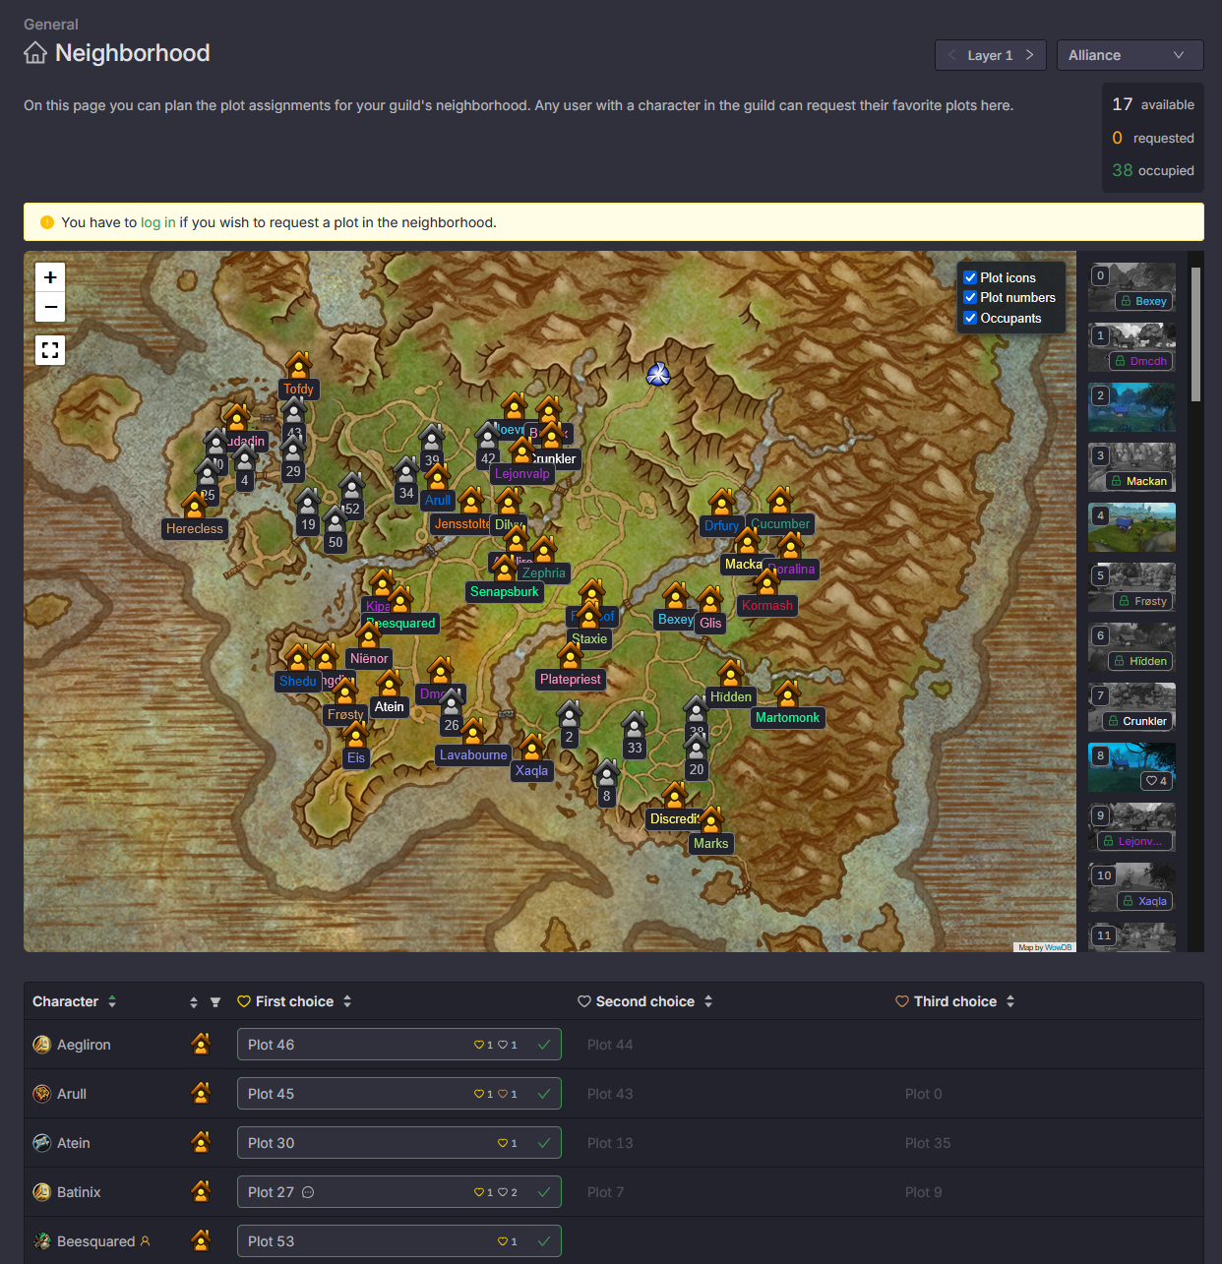Toggle Plot numbers checkbox

[970, 297]
